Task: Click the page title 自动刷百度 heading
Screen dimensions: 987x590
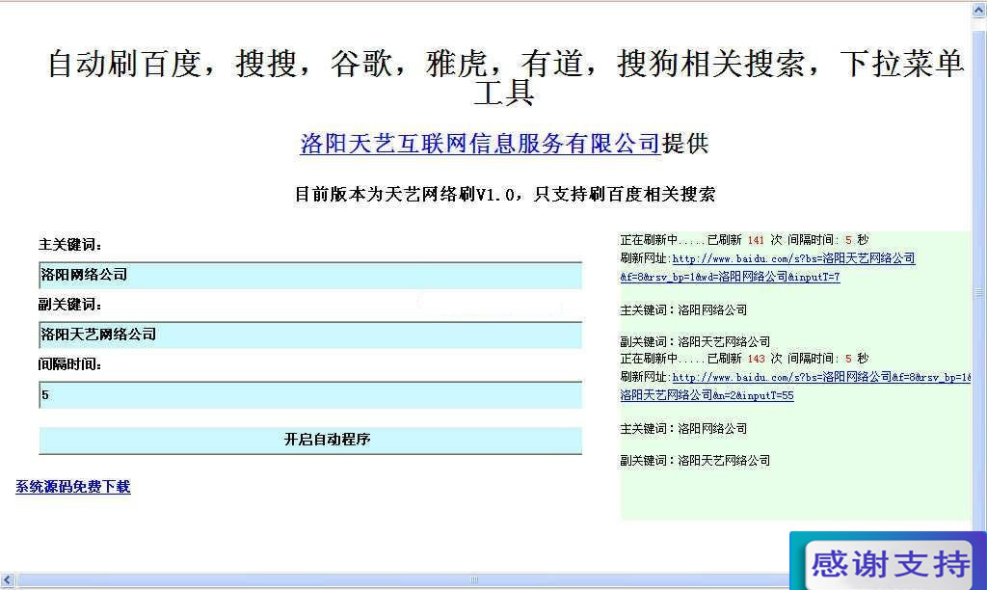Action: (505, 78)
